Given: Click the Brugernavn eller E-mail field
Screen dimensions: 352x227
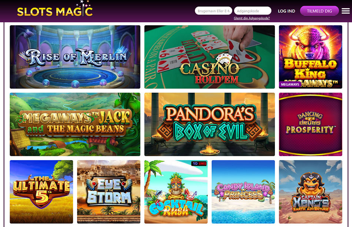Looking at the screenshot, I should (213, 11).
